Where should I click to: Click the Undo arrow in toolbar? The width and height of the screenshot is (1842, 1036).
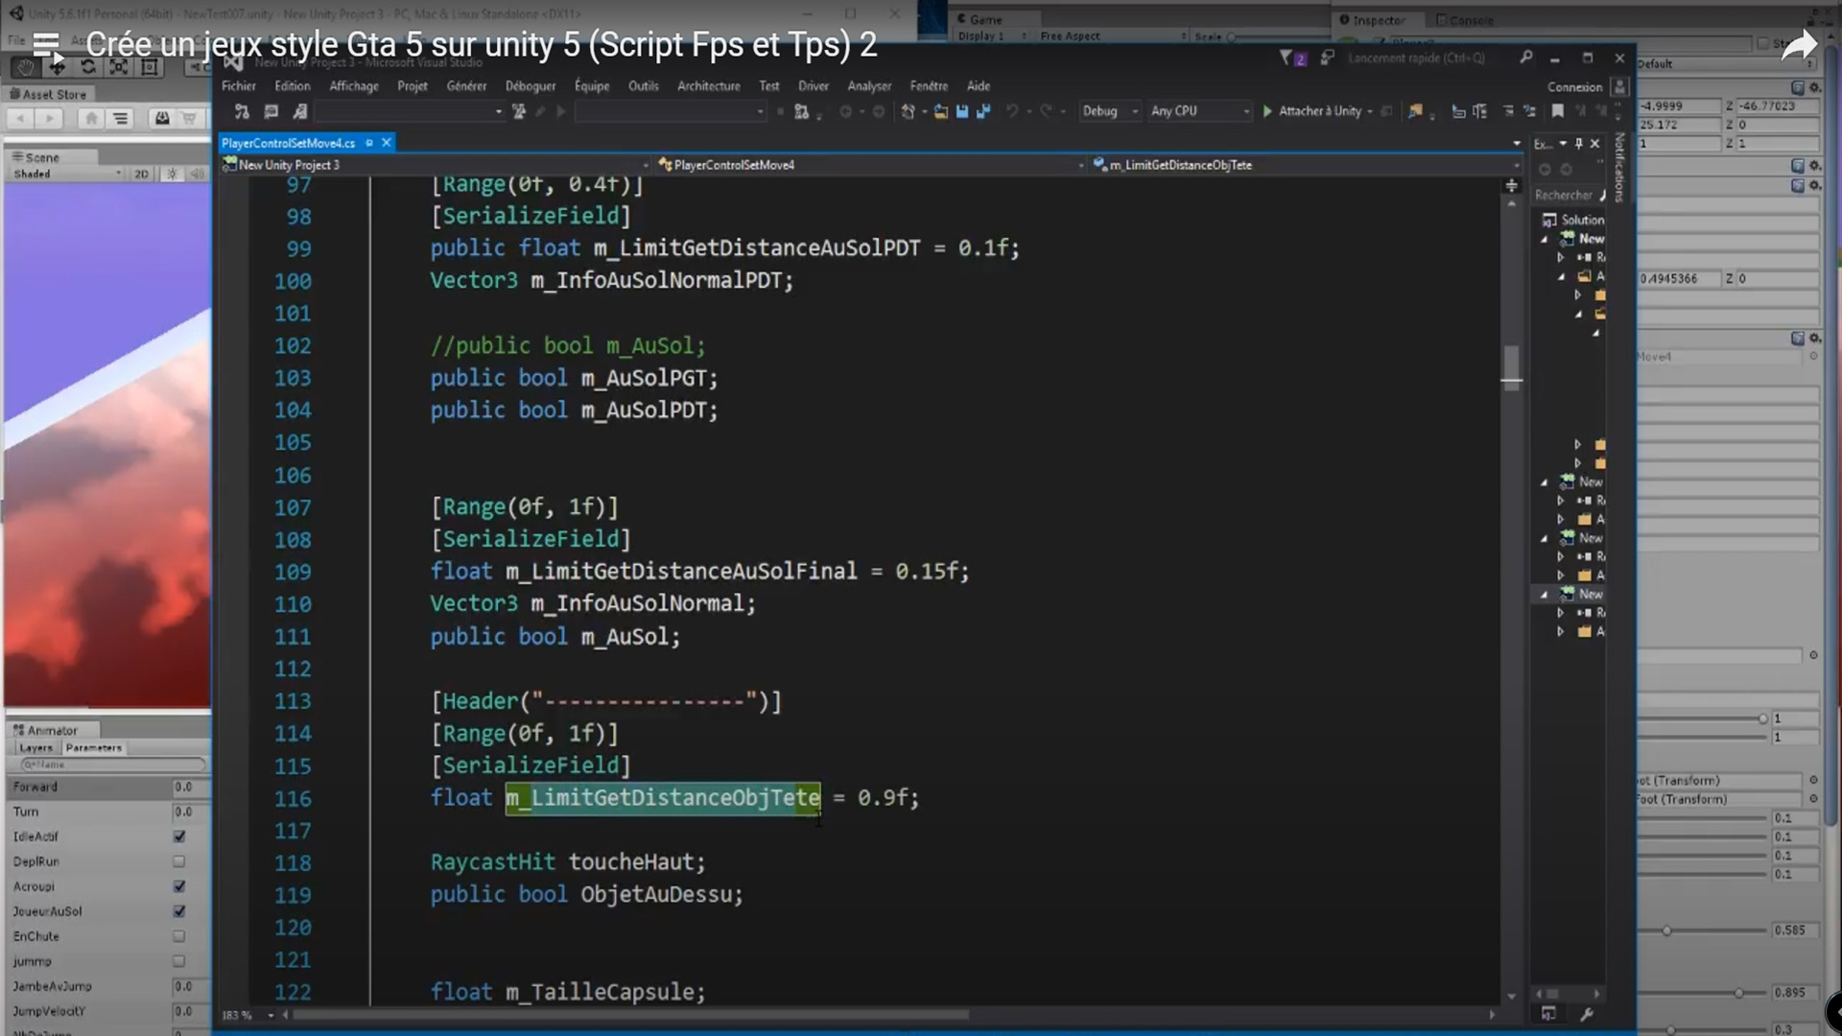[x=1012, y=111]
